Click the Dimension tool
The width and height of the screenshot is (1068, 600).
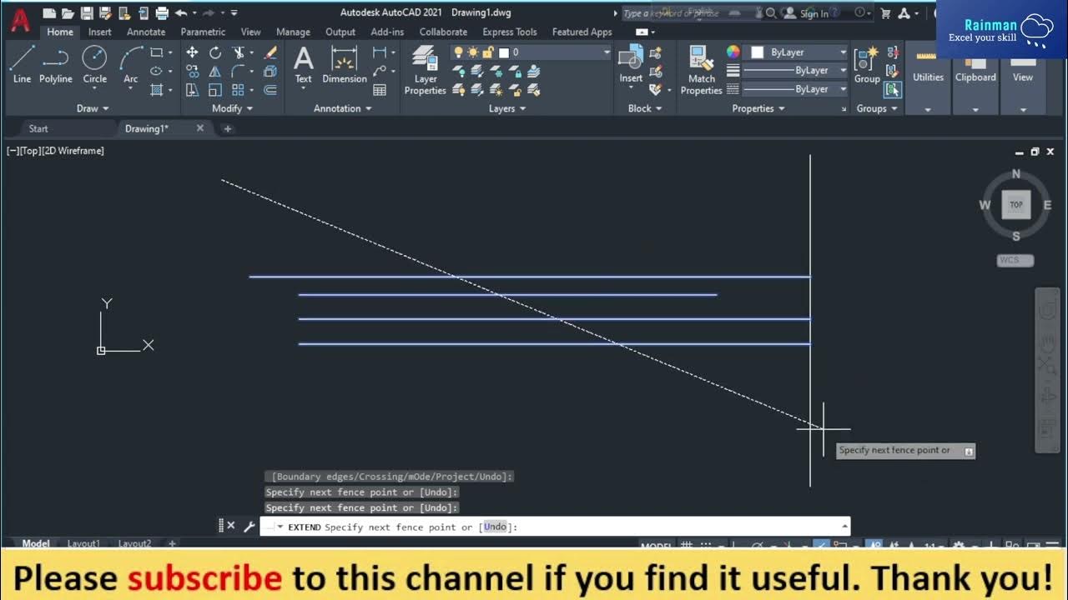point(345,65)
